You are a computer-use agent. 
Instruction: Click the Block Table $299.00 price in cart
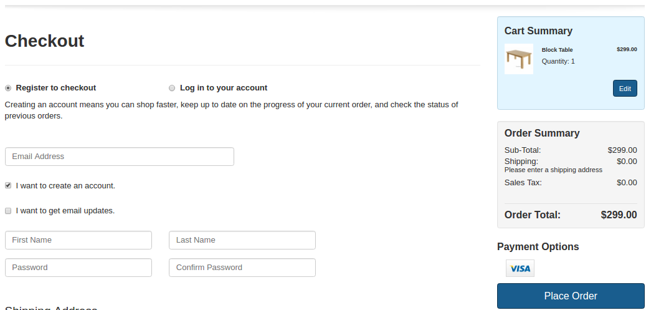pos(627,49)
